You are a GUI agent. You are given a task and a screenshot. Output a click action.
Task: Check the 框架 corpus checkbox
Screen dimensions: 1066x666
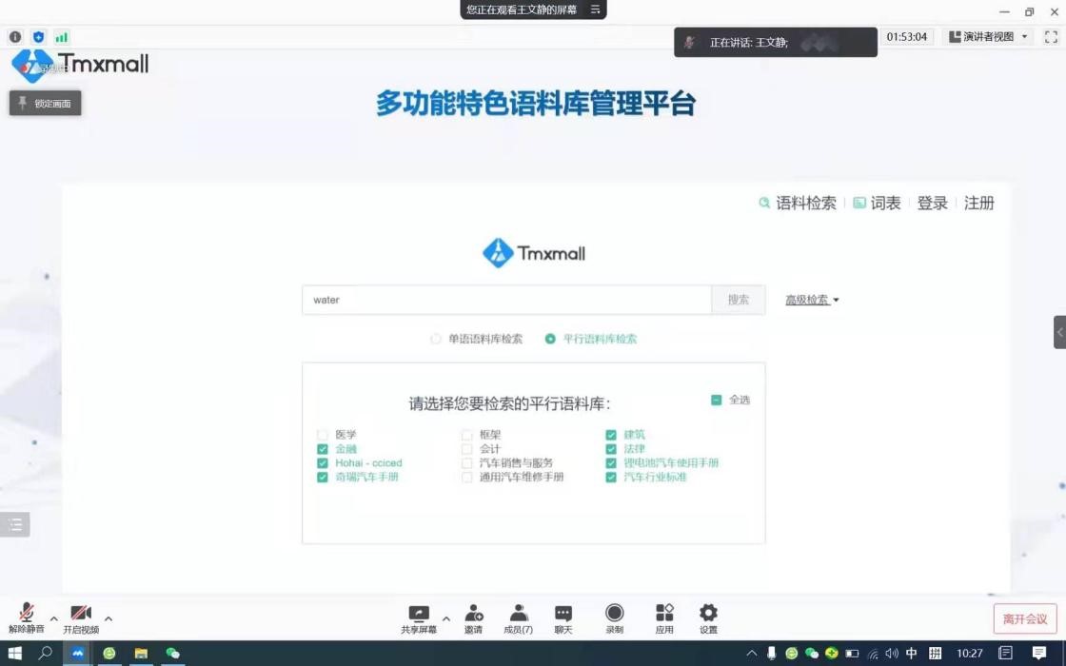[x=467, y=435]
